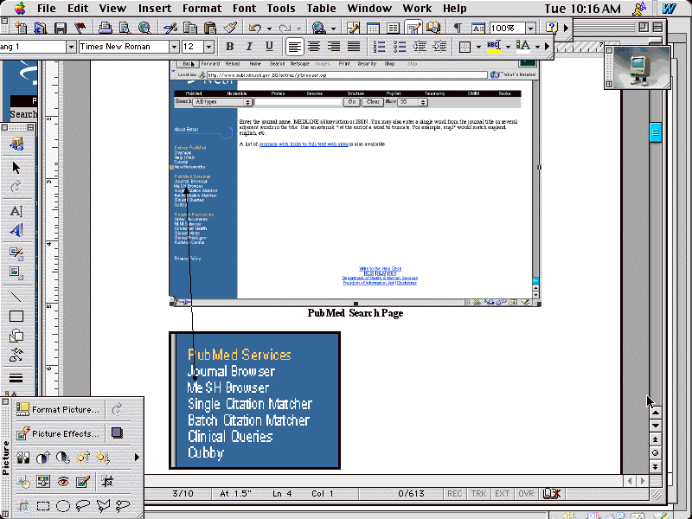The width and height of the screenshot is (692, 519).
Task: Apply the font color button
Action: click(523, 47)
